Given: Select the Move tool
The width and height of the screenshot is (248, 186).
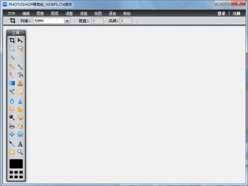Looking at the screenshot, I should (20, 40).
